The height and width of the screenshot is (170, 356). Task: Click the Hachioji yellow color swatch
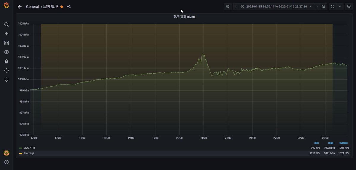21,153
